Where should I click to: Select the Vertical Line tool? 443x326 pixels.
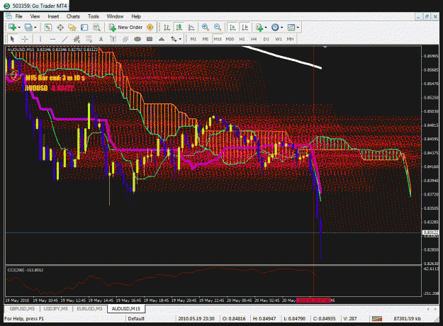[40, 39]
